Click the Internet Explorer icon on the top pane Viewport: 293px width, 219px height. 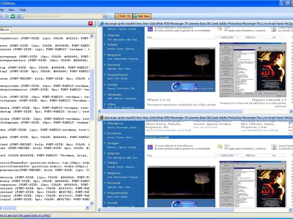click(102, 24)
